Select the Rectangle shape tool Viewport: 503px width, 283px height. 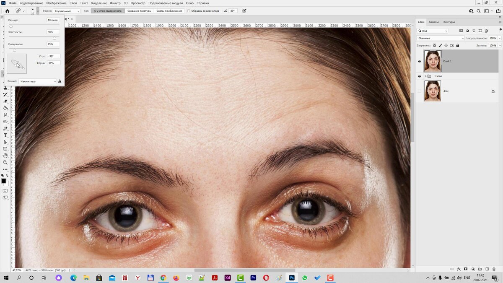[x=5, y=149]
